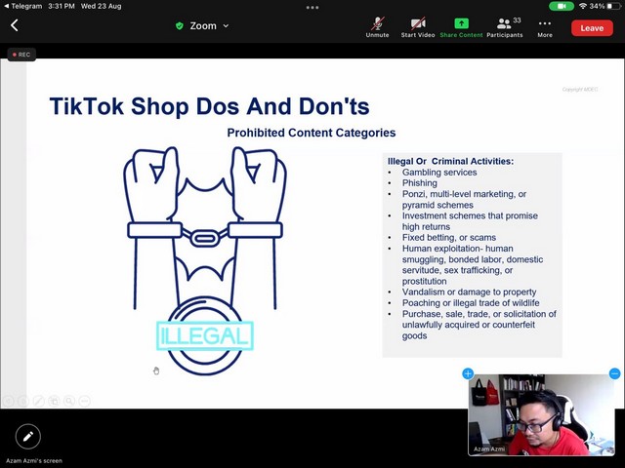625x468 pixels.
Task: Tap Azam Azmi's video thumbnail
Action: tap(542, 415)
